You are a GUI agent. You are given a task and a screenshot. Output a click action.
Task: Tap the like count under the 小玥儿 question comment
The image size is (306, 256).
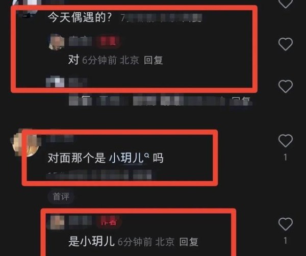tap(285, 157)
